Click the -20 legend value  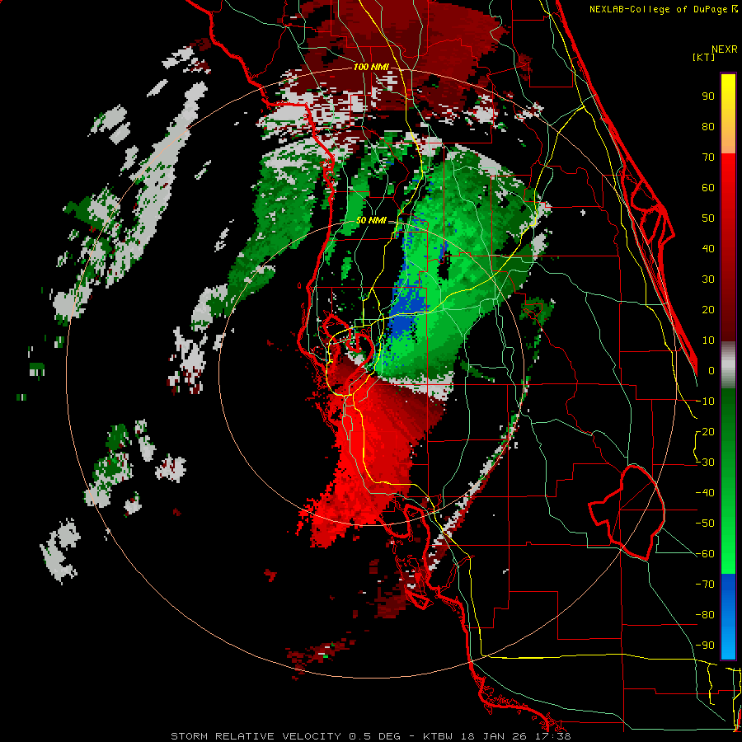click(705, 432)
